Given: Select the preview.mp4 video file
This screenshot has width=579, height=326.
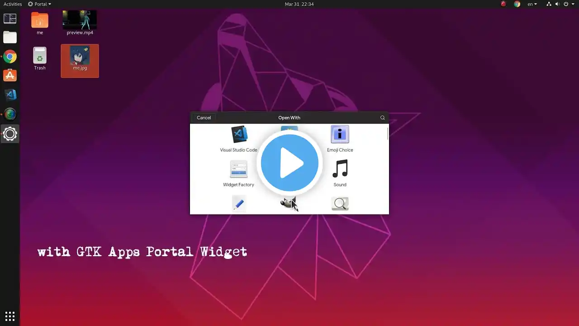Looking at the screenshot, I should pyautogui.click(x=80, y=23).
